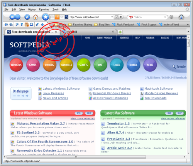
Task: Open the Latest Windows Software link
Action: (61, 89)
